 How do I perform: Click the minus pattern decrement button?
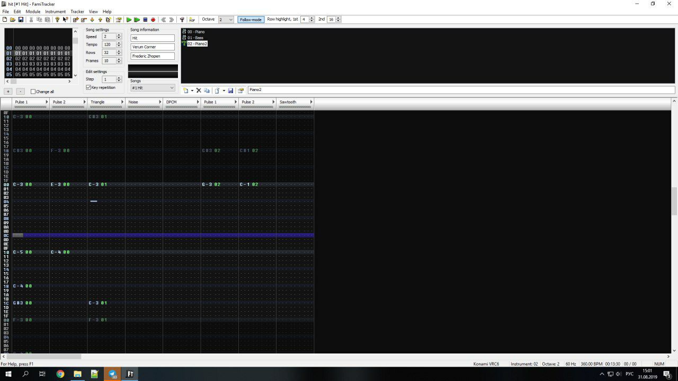click(x=20, y=92)
